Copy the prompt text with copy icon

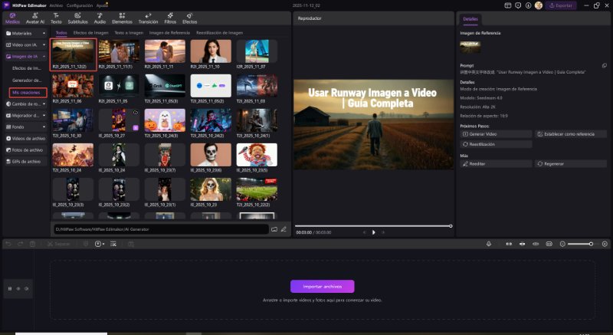604,65
